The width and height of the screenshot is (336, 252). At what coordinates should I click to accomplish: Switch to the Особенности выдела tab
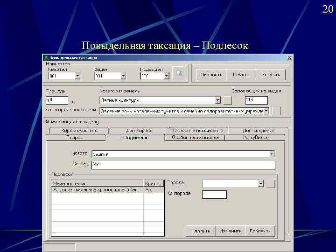pyautogui.click(x=195, y=138)
